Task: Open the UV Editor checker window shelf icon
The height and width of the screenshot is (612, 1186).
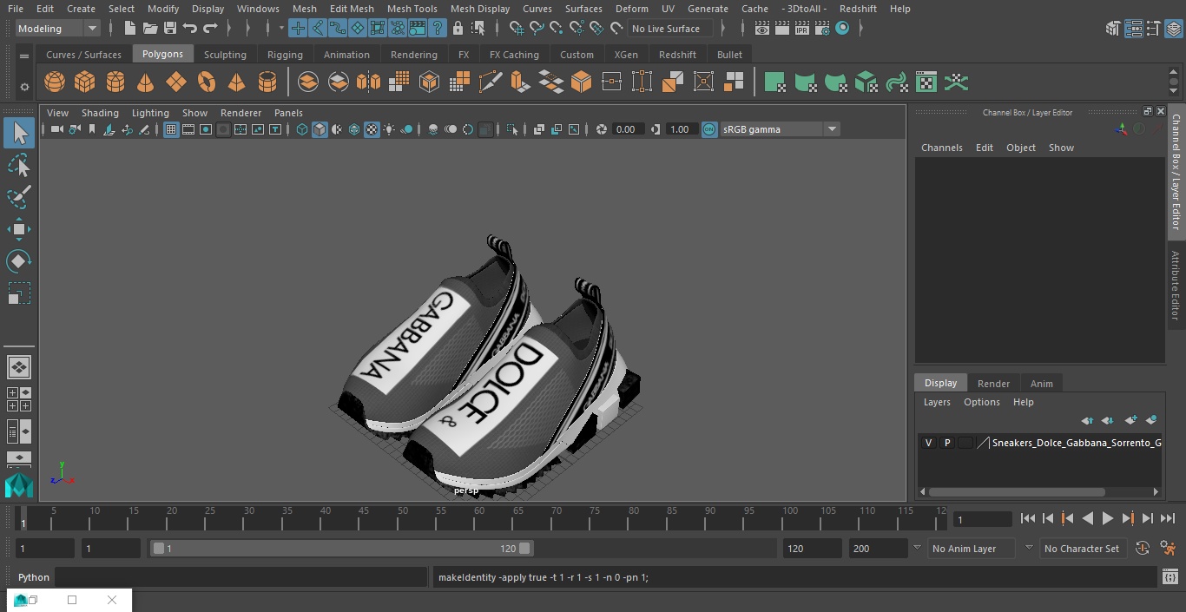Action: click(x=926, y=82)
